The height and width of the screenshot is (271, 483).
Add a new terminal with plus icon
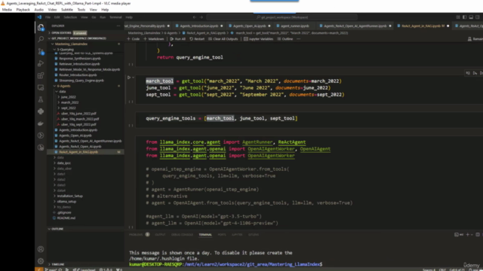[468, 234]
